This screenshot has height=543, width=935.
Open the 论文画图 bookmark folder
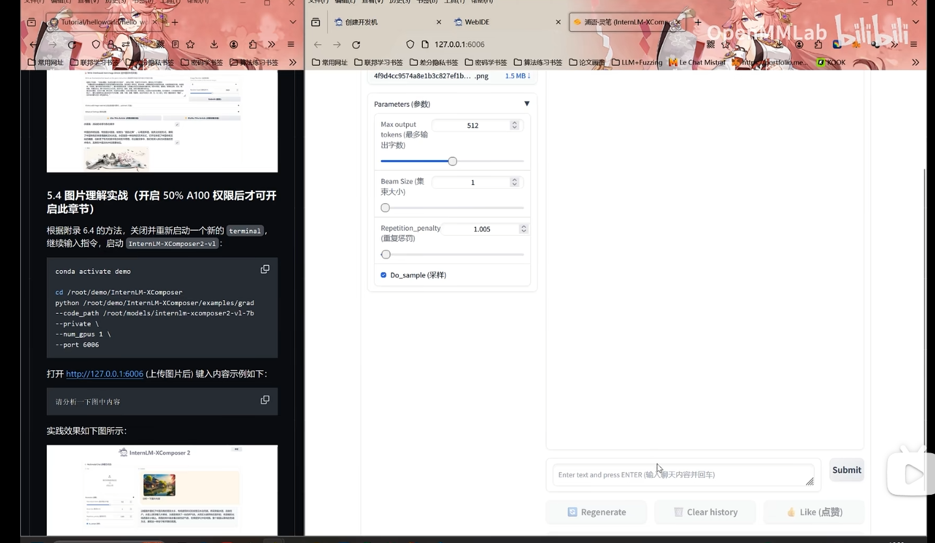pyautogui.click(x=587, y=63)
